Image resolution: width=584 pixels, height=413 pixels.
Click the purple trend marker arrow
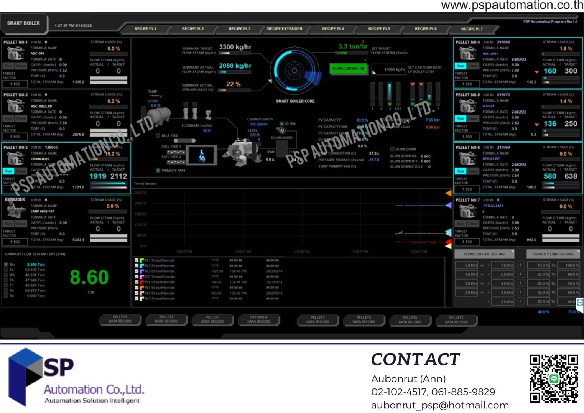pyautogui.click(x=448, y=206)
